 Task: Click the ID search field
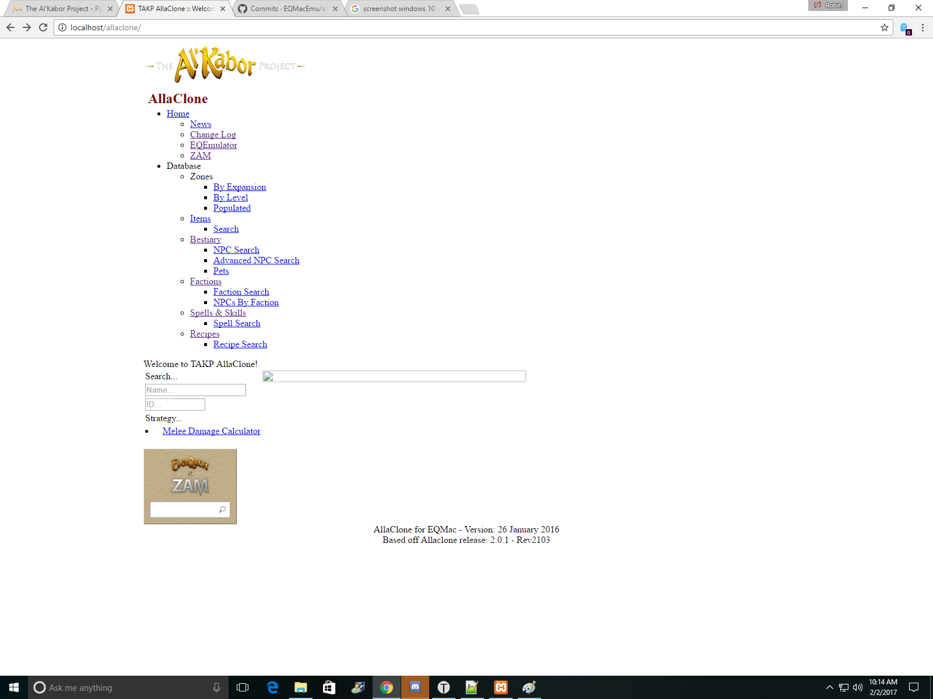tap(175, 404)
